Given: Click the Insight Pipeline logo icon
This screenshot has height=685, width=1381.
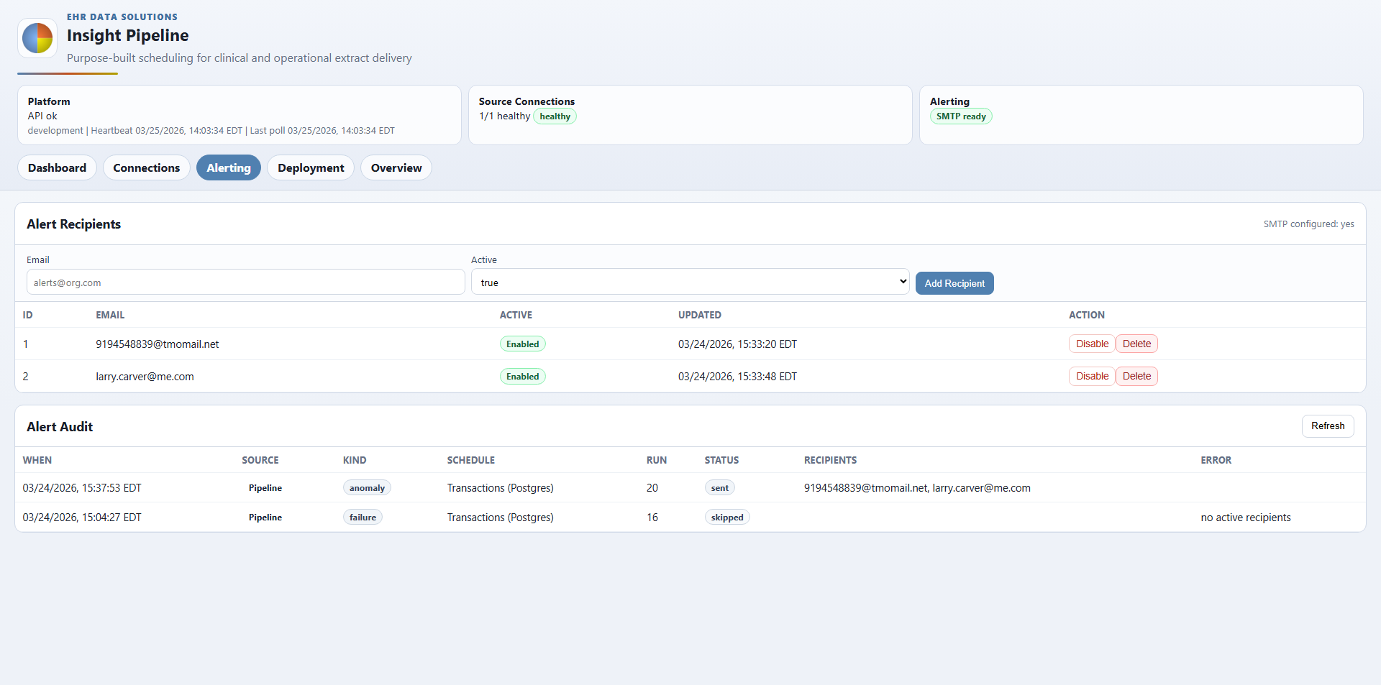Looking at the screenshot, I should 37,38.
